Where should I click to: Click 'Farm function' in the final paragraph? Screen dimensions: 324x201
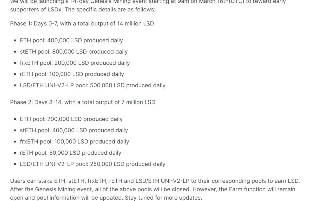coord(247,189)
